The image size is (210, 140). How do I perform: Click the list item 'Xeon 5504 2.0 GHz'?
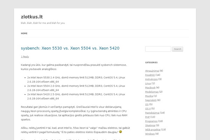pos(76,88)
